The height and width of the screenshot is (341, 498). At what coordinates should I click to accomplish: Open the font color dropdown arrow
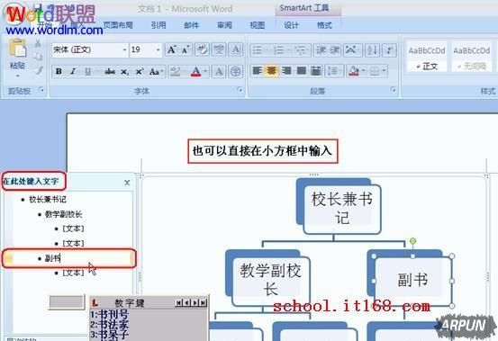click(206, 71)
